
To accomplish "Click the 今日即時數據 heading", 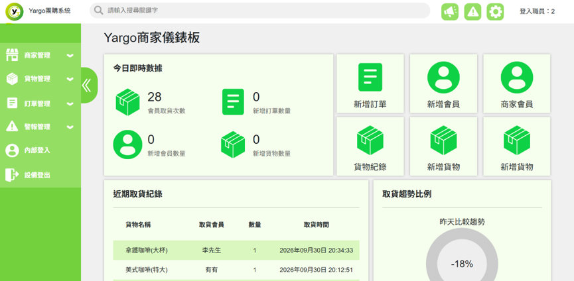I will click(138, 68).
